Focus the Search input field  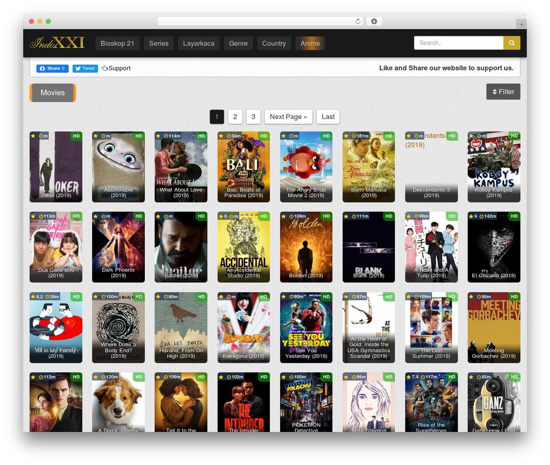pos(458,43)
